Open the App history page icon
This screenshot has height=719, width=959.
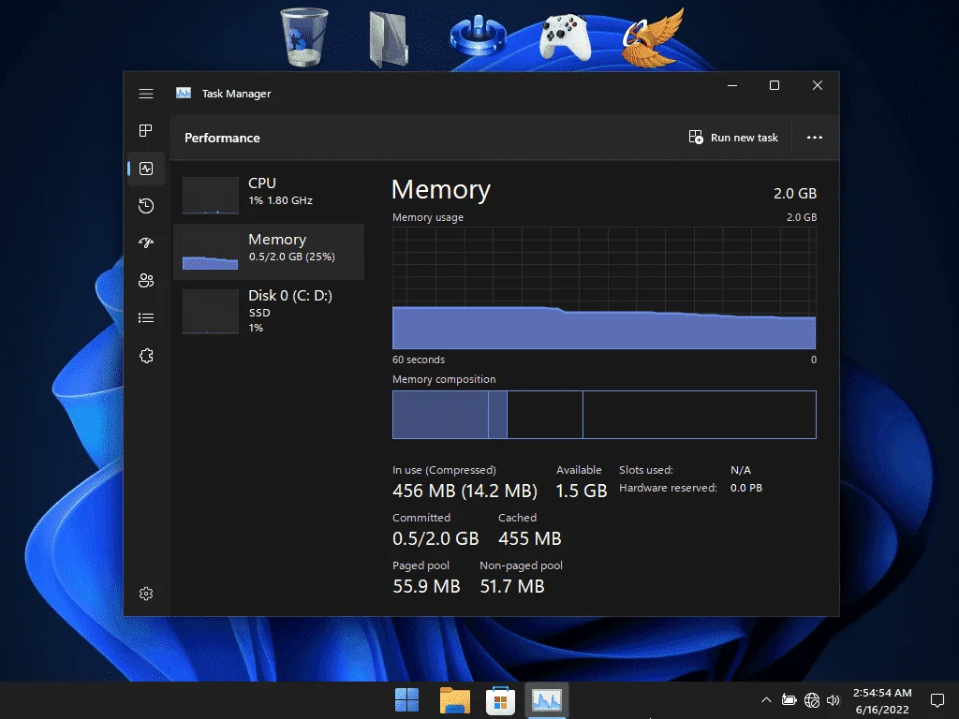coord(145,205)
